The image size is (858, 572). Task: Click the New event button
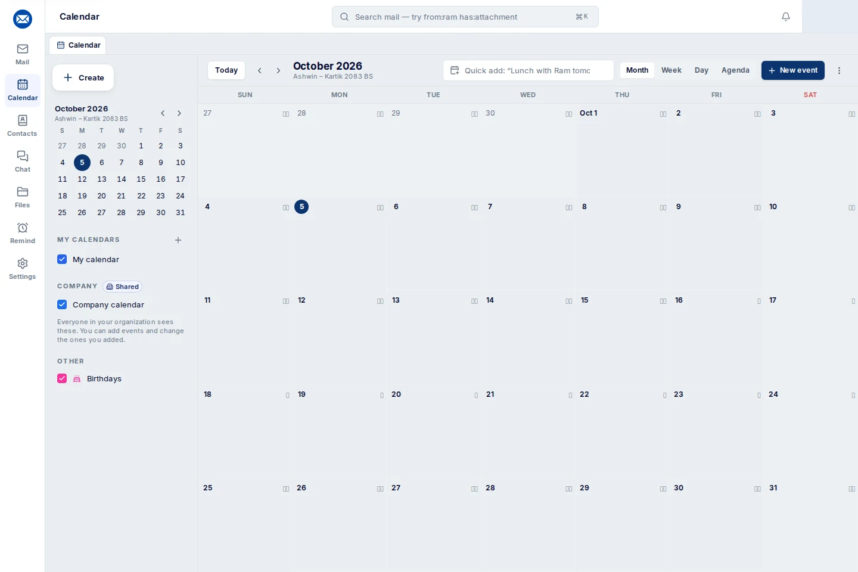[793, 70]
